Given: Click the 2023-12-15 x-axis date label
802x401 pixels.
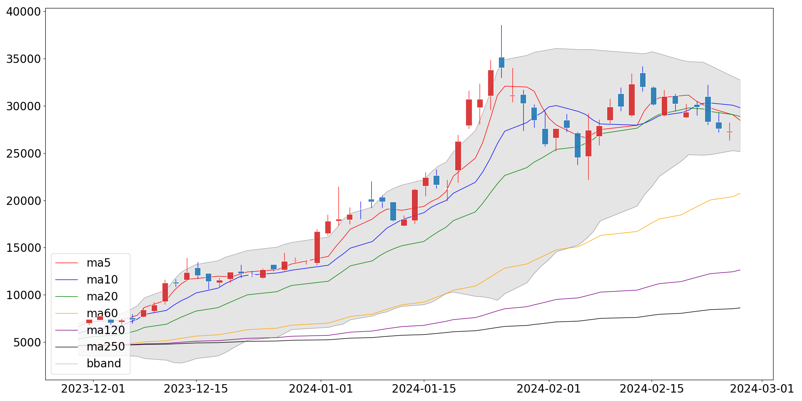Looking at the screenshot, I should 196,389.
